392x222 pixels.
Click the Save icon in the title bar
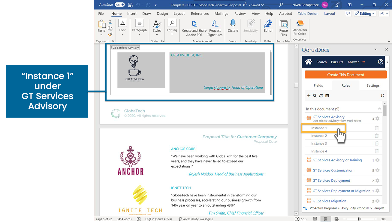click(130, 5)
